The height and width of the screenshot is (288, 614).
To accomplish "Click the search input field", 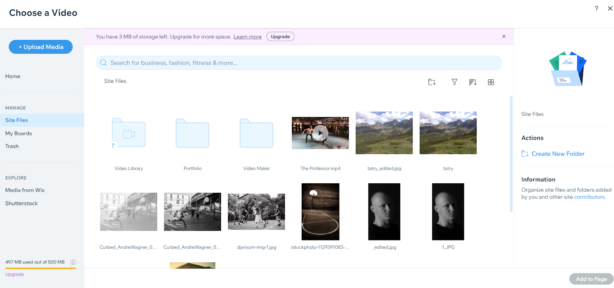I will [299, 63].
